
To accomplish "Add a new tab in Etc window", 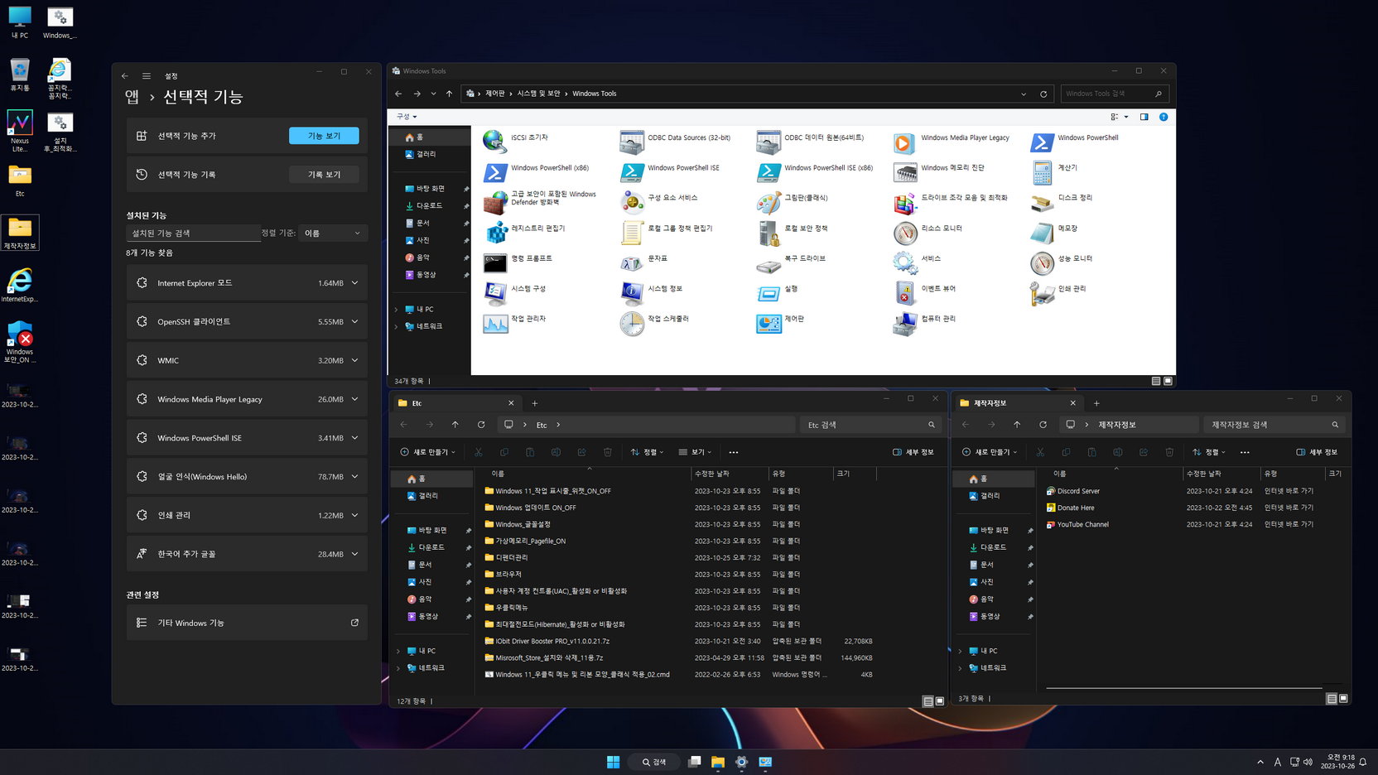I will (x=535, y=403).
